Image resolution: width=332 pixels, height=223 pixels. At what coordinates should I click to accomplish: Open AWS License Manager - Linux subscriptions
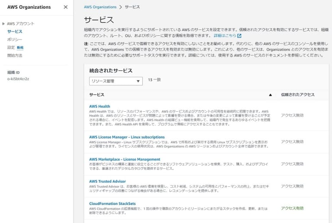127,137
